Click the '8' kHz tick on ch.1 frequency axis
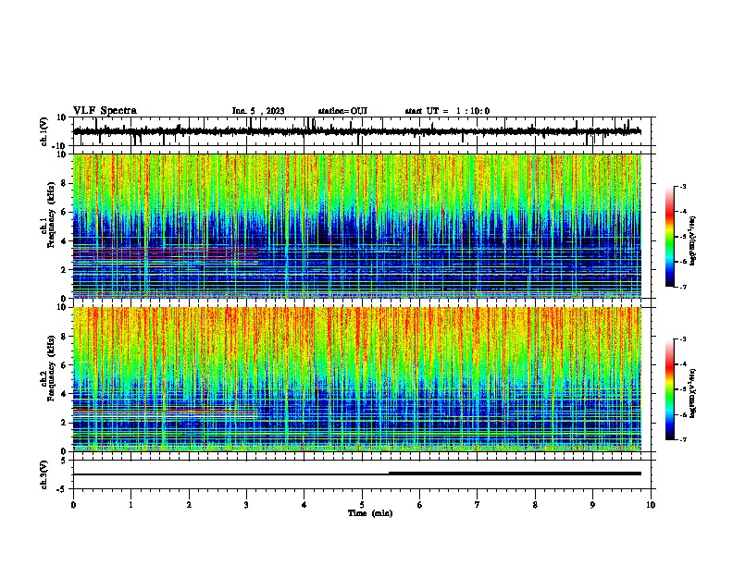The width and height of the screenshot is (733, 566). click(x=65, y=183)
